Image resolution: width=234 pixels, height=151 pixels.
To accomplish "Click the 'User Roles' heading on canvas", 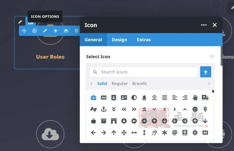I will [50, 57].
